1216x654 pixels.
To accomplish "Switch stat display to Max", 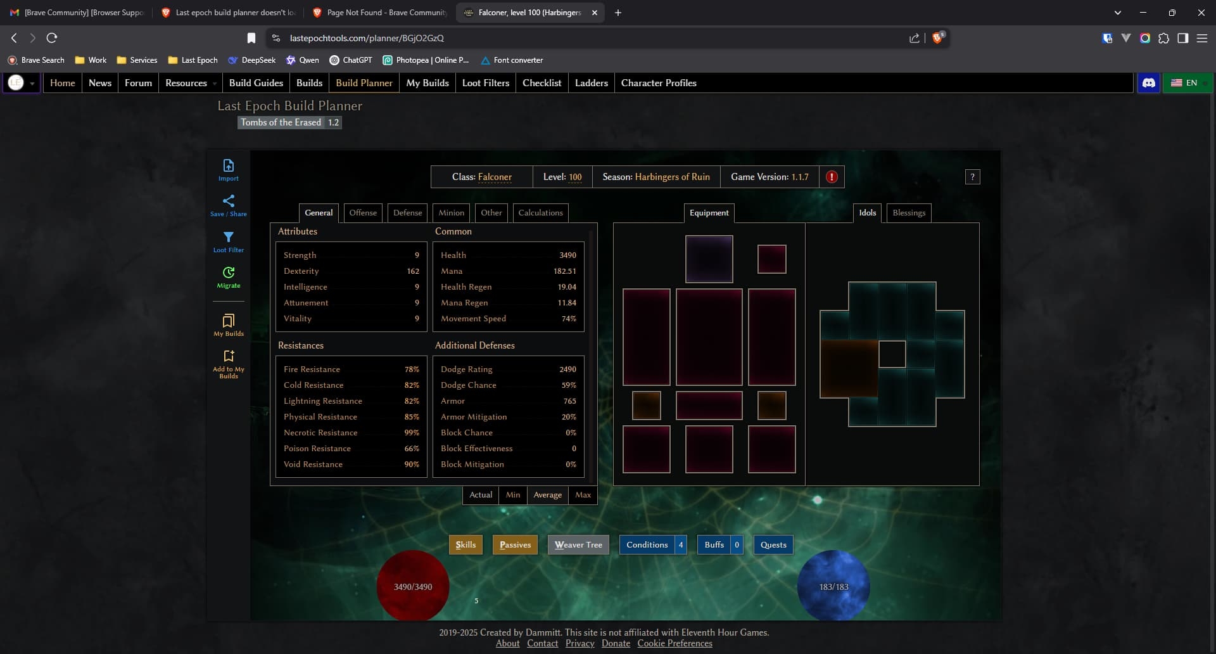I will pos(582,495).
